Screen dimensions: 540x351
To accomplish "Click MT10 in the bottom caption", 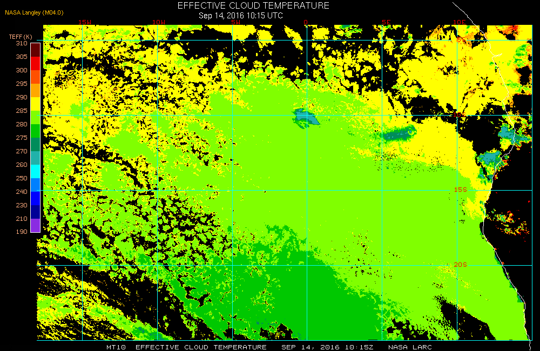I will [116, 347].
